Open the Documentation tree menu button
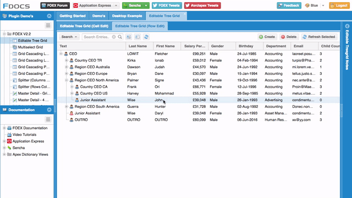Screen dimensions: 352x198 click(x=48, y=119)
